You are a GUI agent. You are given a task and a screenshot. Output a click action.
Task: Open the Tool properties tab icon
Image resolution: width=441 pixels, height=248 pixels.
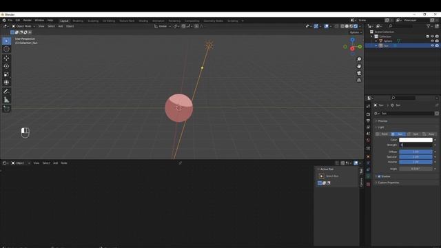click(x=368, y=106)
